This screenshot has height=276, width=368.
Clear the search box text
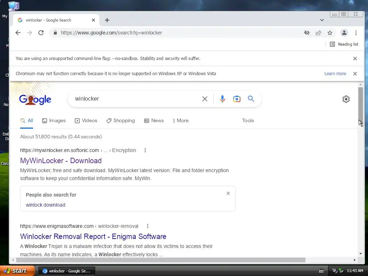tap(204, 99)
